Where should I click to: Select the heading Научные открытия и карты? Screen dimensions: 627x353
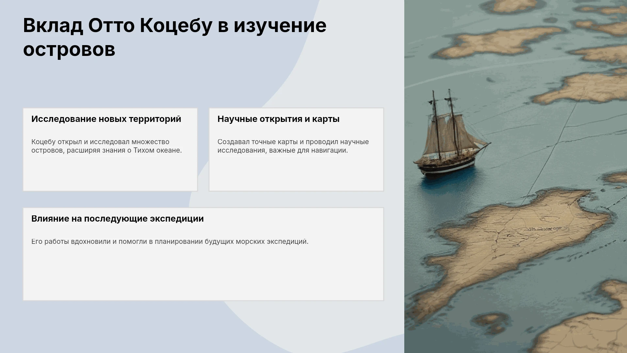coord(278,119)
